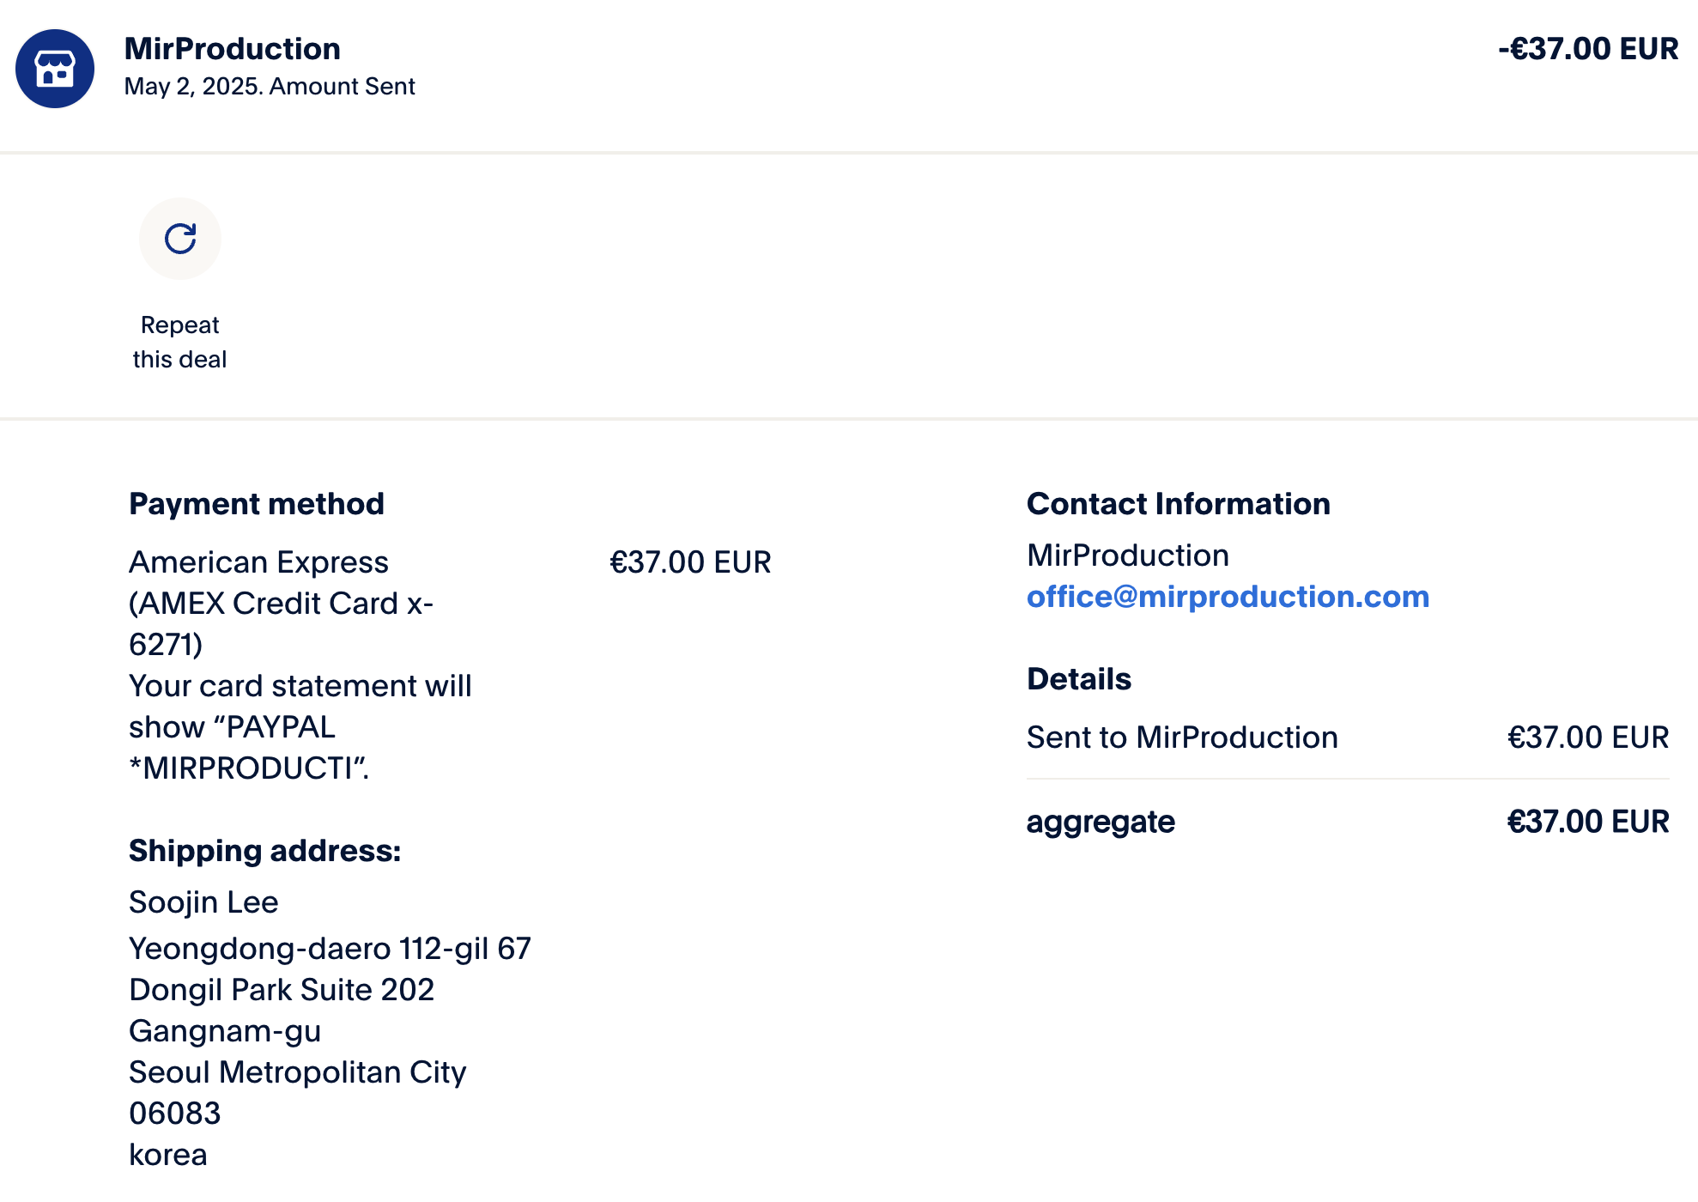Click the merchant storefront icon
1698x1202 pixels.
[x=55, y=69]
